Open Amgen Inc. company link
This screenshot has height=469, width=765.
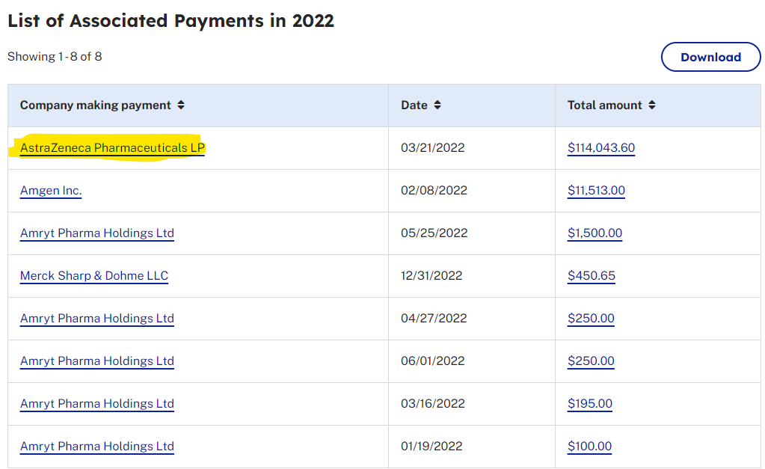pos(51,191)
